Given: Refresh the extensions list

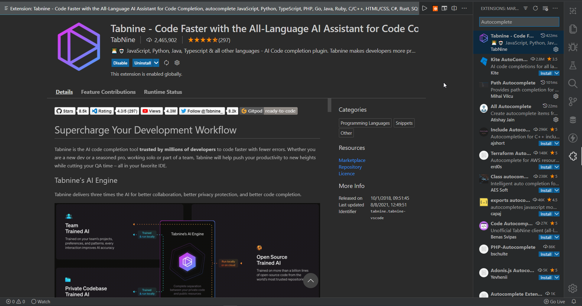Looking at the screenshot, I should [536, 8].
